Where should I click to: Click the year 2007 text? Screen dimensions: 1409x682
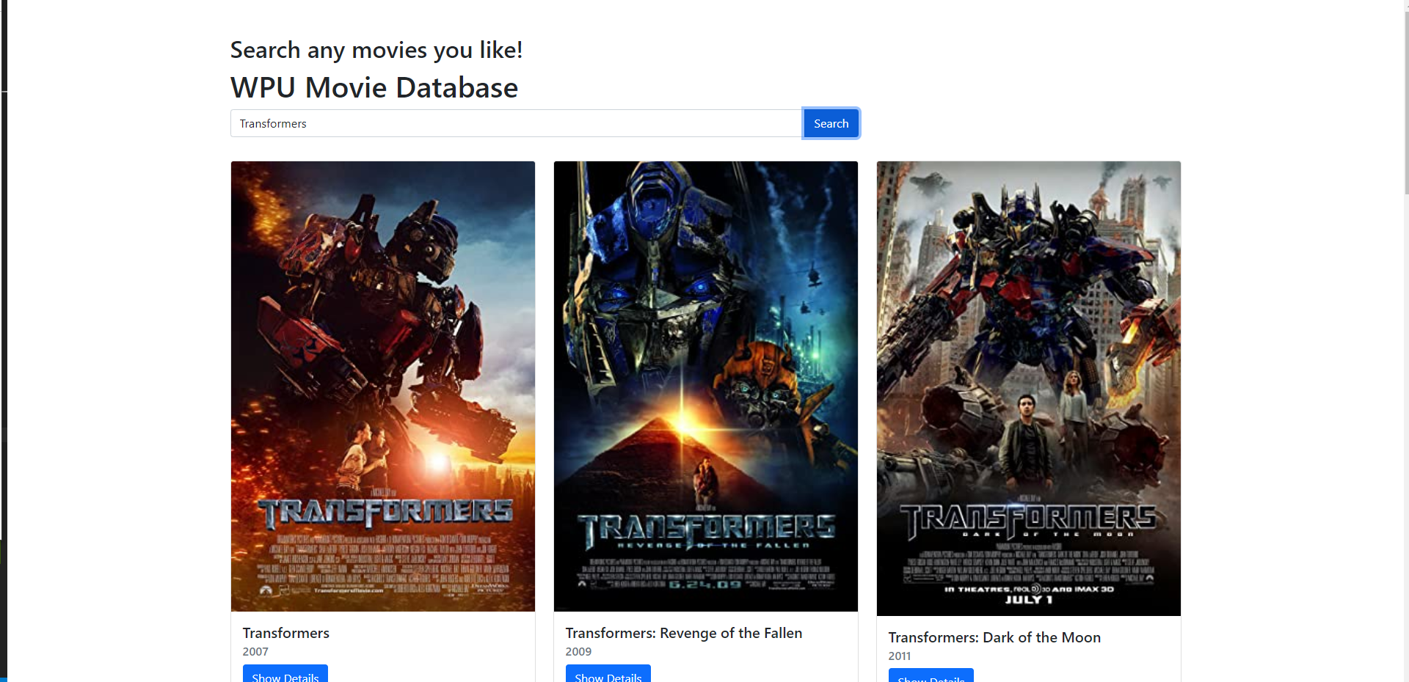pos(255,651)
